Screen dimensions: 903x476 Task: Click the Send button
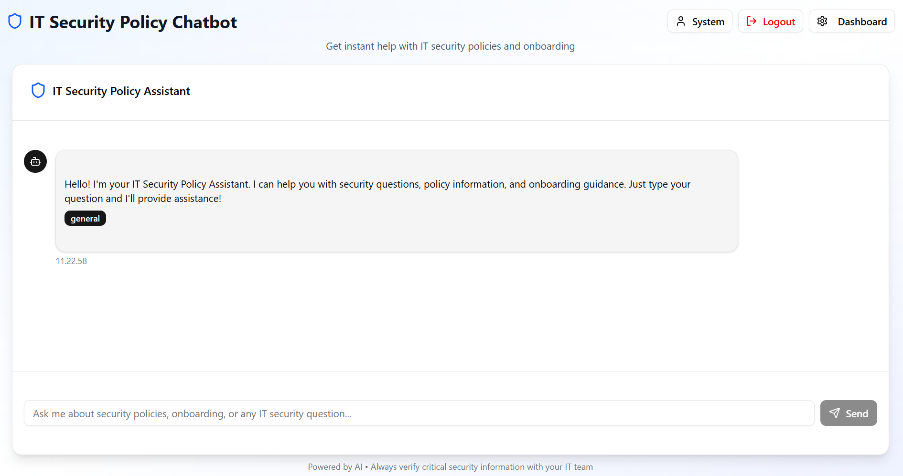(x=849, y=413)
